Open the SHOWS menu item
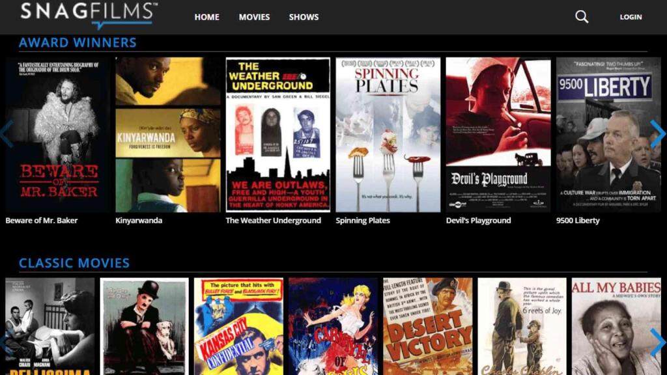Screen dimensions: 667x375 304,17
